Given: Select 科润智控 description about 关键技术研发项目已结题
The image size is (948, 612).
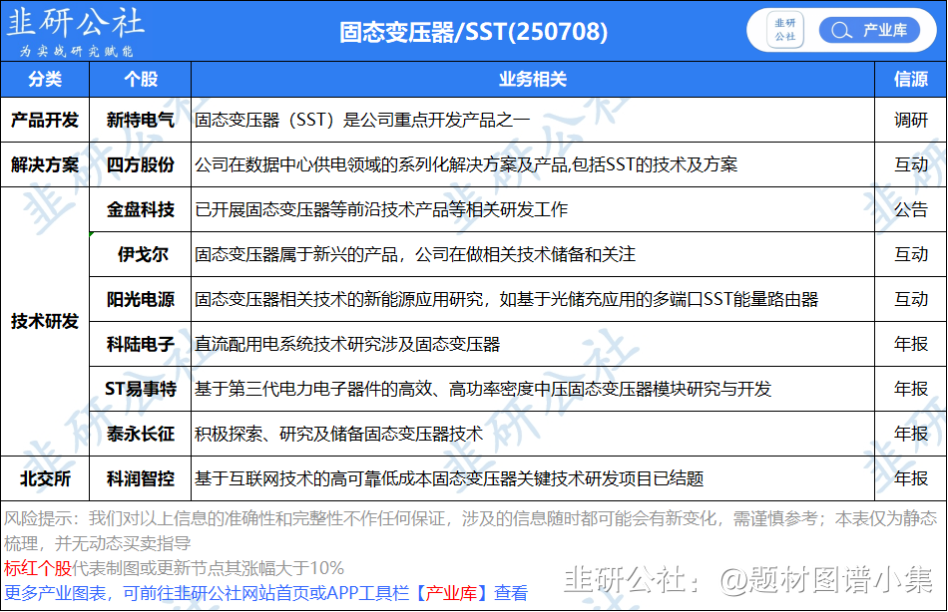Looking at the screenshot, I should (x=449, y=478).
